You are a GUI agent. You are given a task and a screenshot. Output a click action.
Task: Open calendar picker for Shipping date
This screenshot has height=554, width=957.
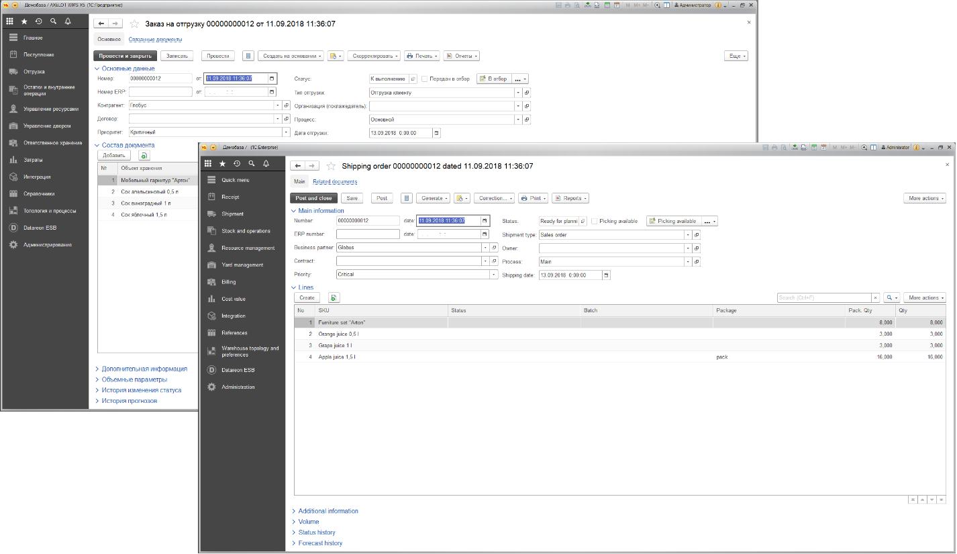606,275
